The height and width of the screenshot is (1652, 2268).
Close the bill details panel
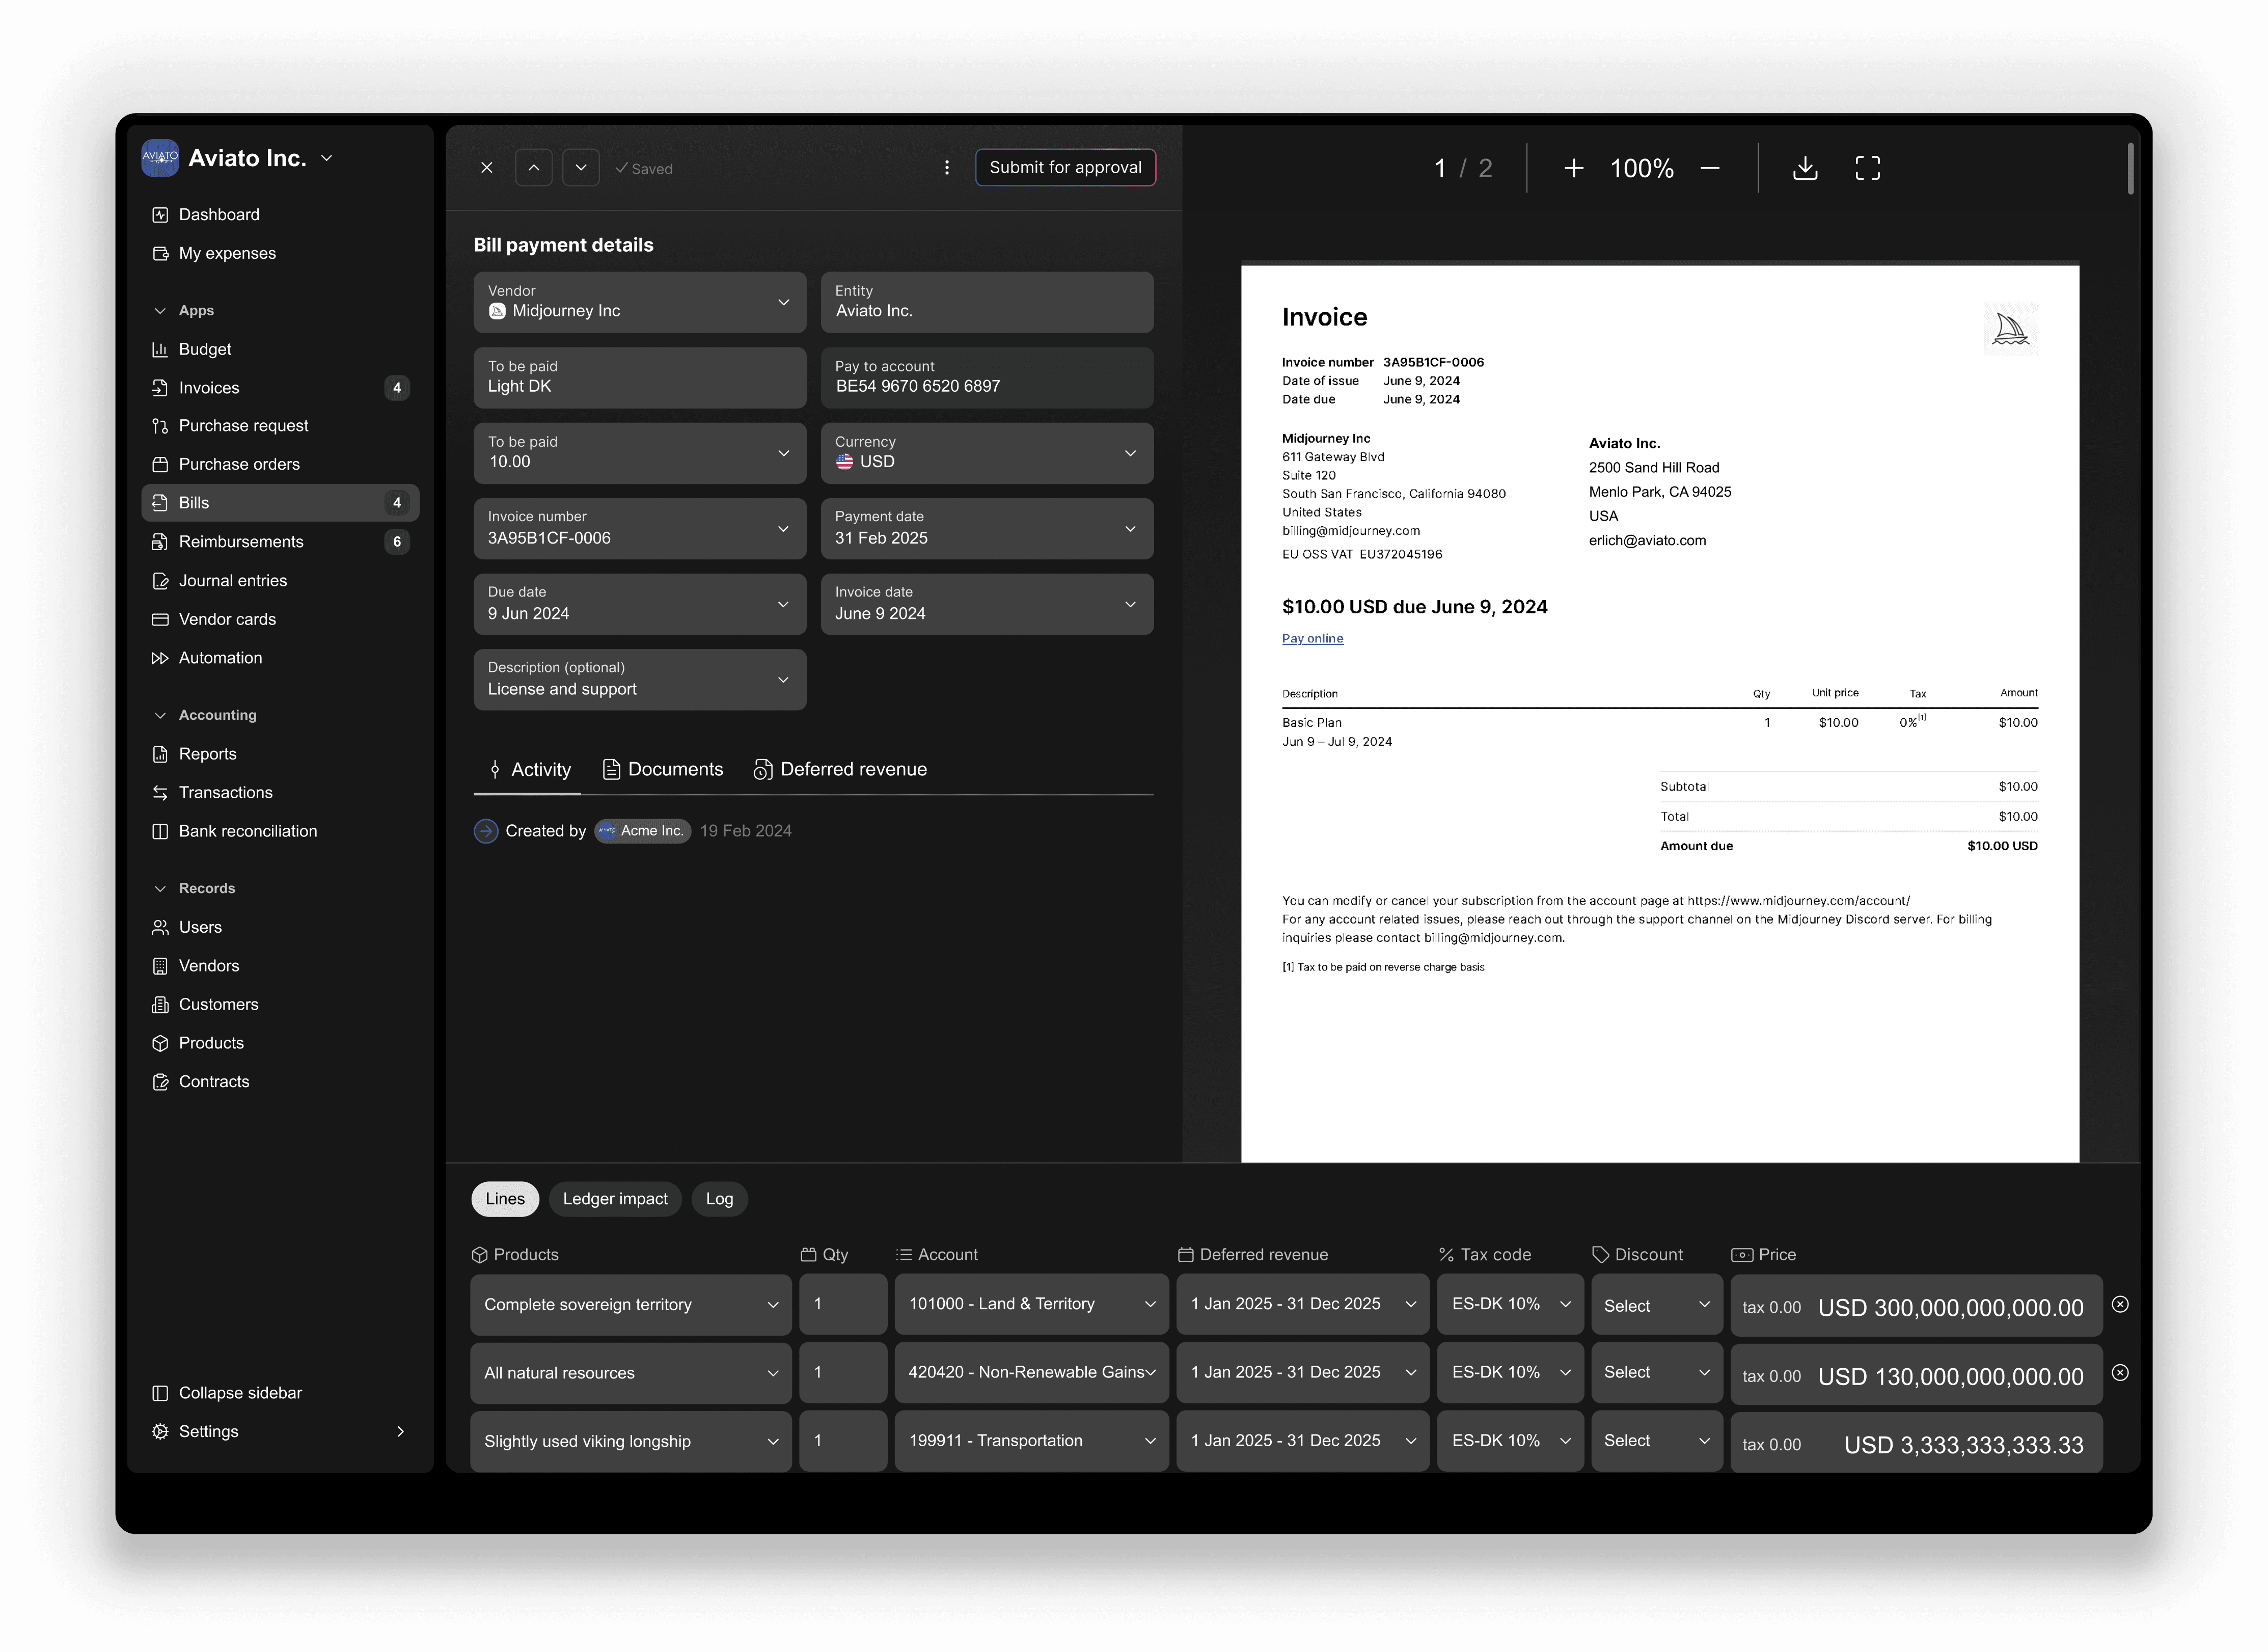[487, 168]
